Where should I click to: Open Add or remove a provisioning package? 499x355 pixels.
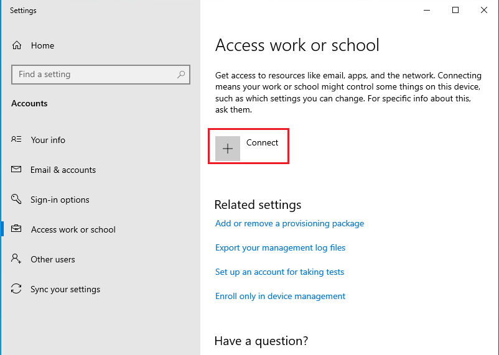point(289,223)
